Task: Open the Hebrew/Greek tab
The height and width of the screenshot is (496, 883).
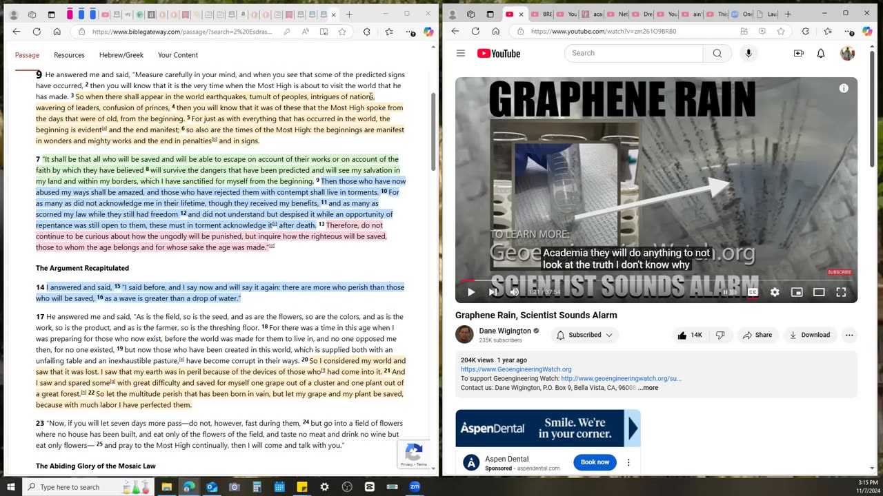Action: [x=121, y=55]
